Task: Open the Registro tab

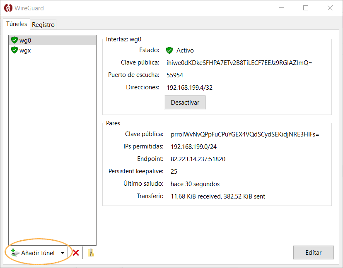Action: point(43,25)
